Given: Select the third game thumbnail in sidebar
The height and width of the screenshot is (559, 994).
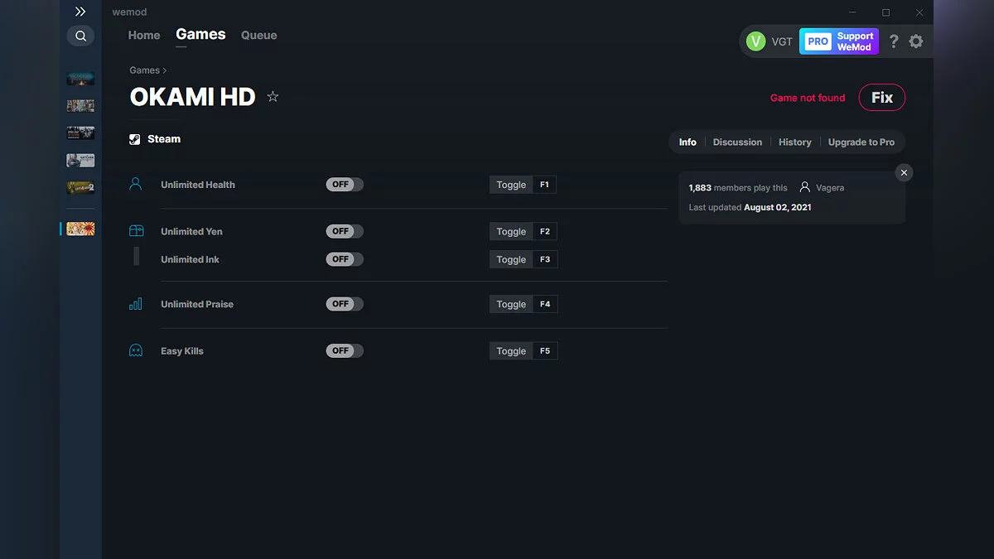Looking at the screenshot, I should [80, 133].
